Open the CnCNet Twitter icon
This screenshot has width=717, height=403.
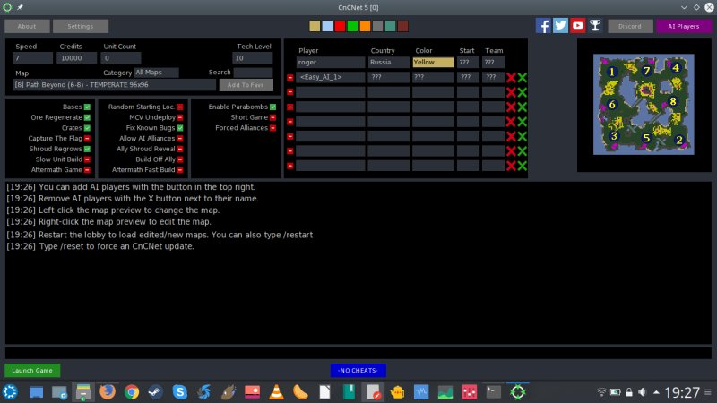[560, 26]
